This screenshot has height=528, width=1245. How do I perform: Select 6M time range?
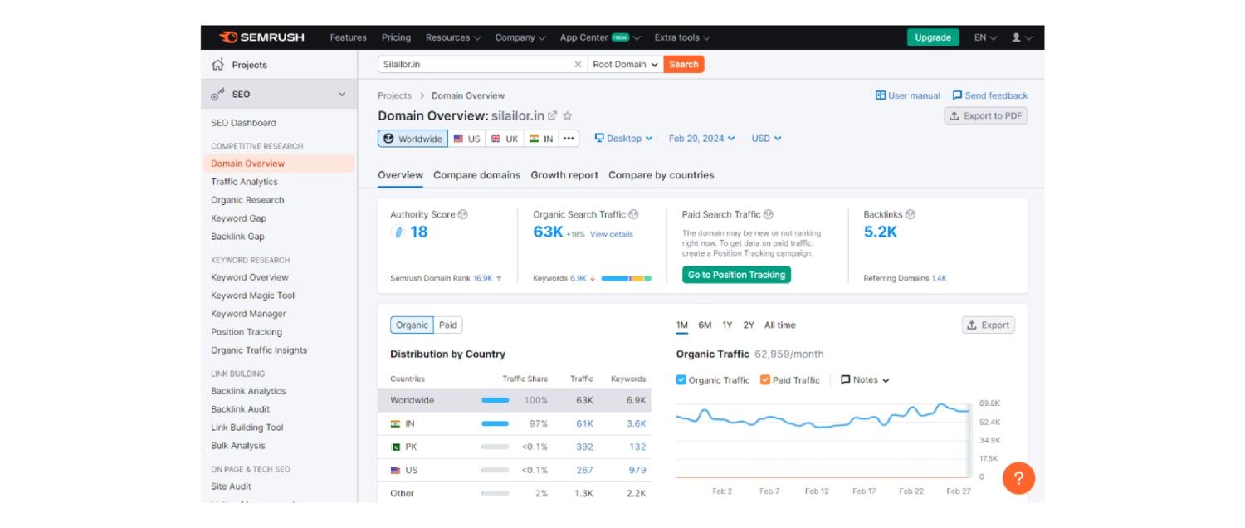coord(705,325)
